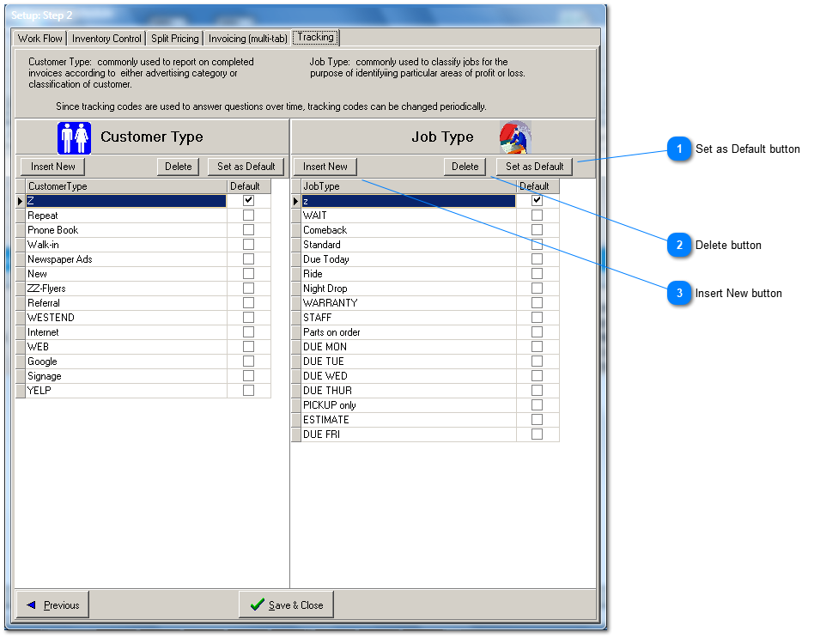The height and width of the screenshot is (638, 814).
Task: Click the blue callout marker 3
Action: 679,294
